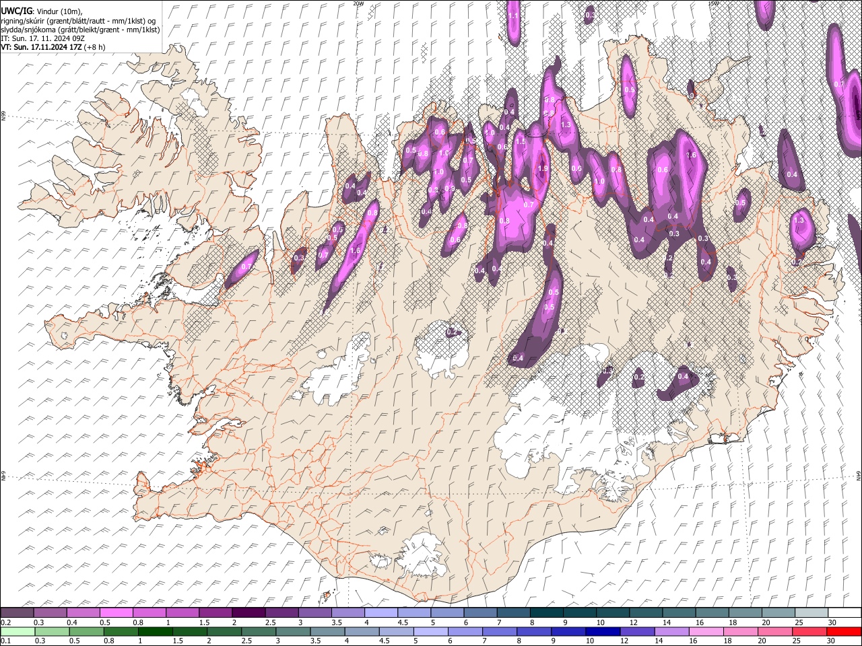Select the legend line starting 'slydda/snjókoma'
862x646 pixels.
(80, 30)
